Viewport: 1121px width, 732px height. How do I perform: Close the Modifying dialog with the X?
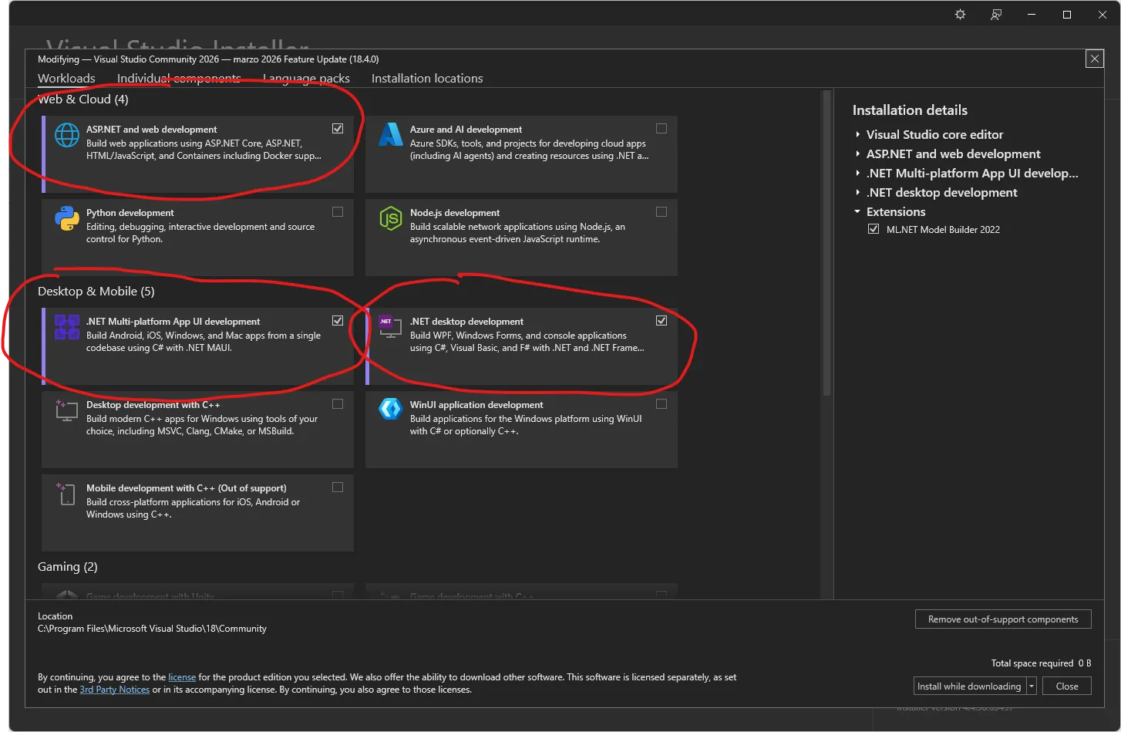[1094, 59]
